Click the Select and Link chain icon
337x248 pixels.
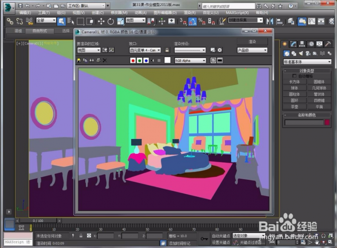click(x=10, y=21)
